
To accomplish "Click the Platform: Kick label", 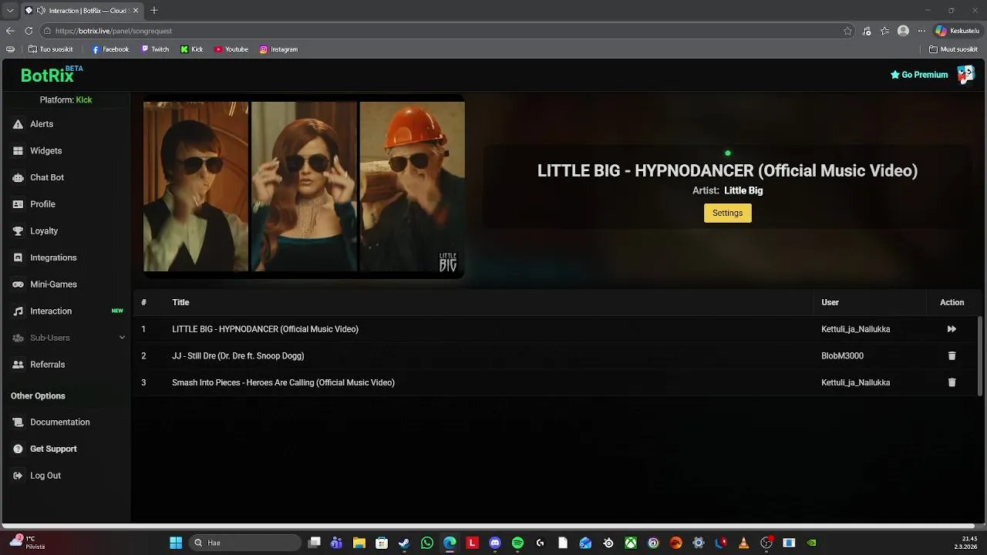I will [66, 100].
